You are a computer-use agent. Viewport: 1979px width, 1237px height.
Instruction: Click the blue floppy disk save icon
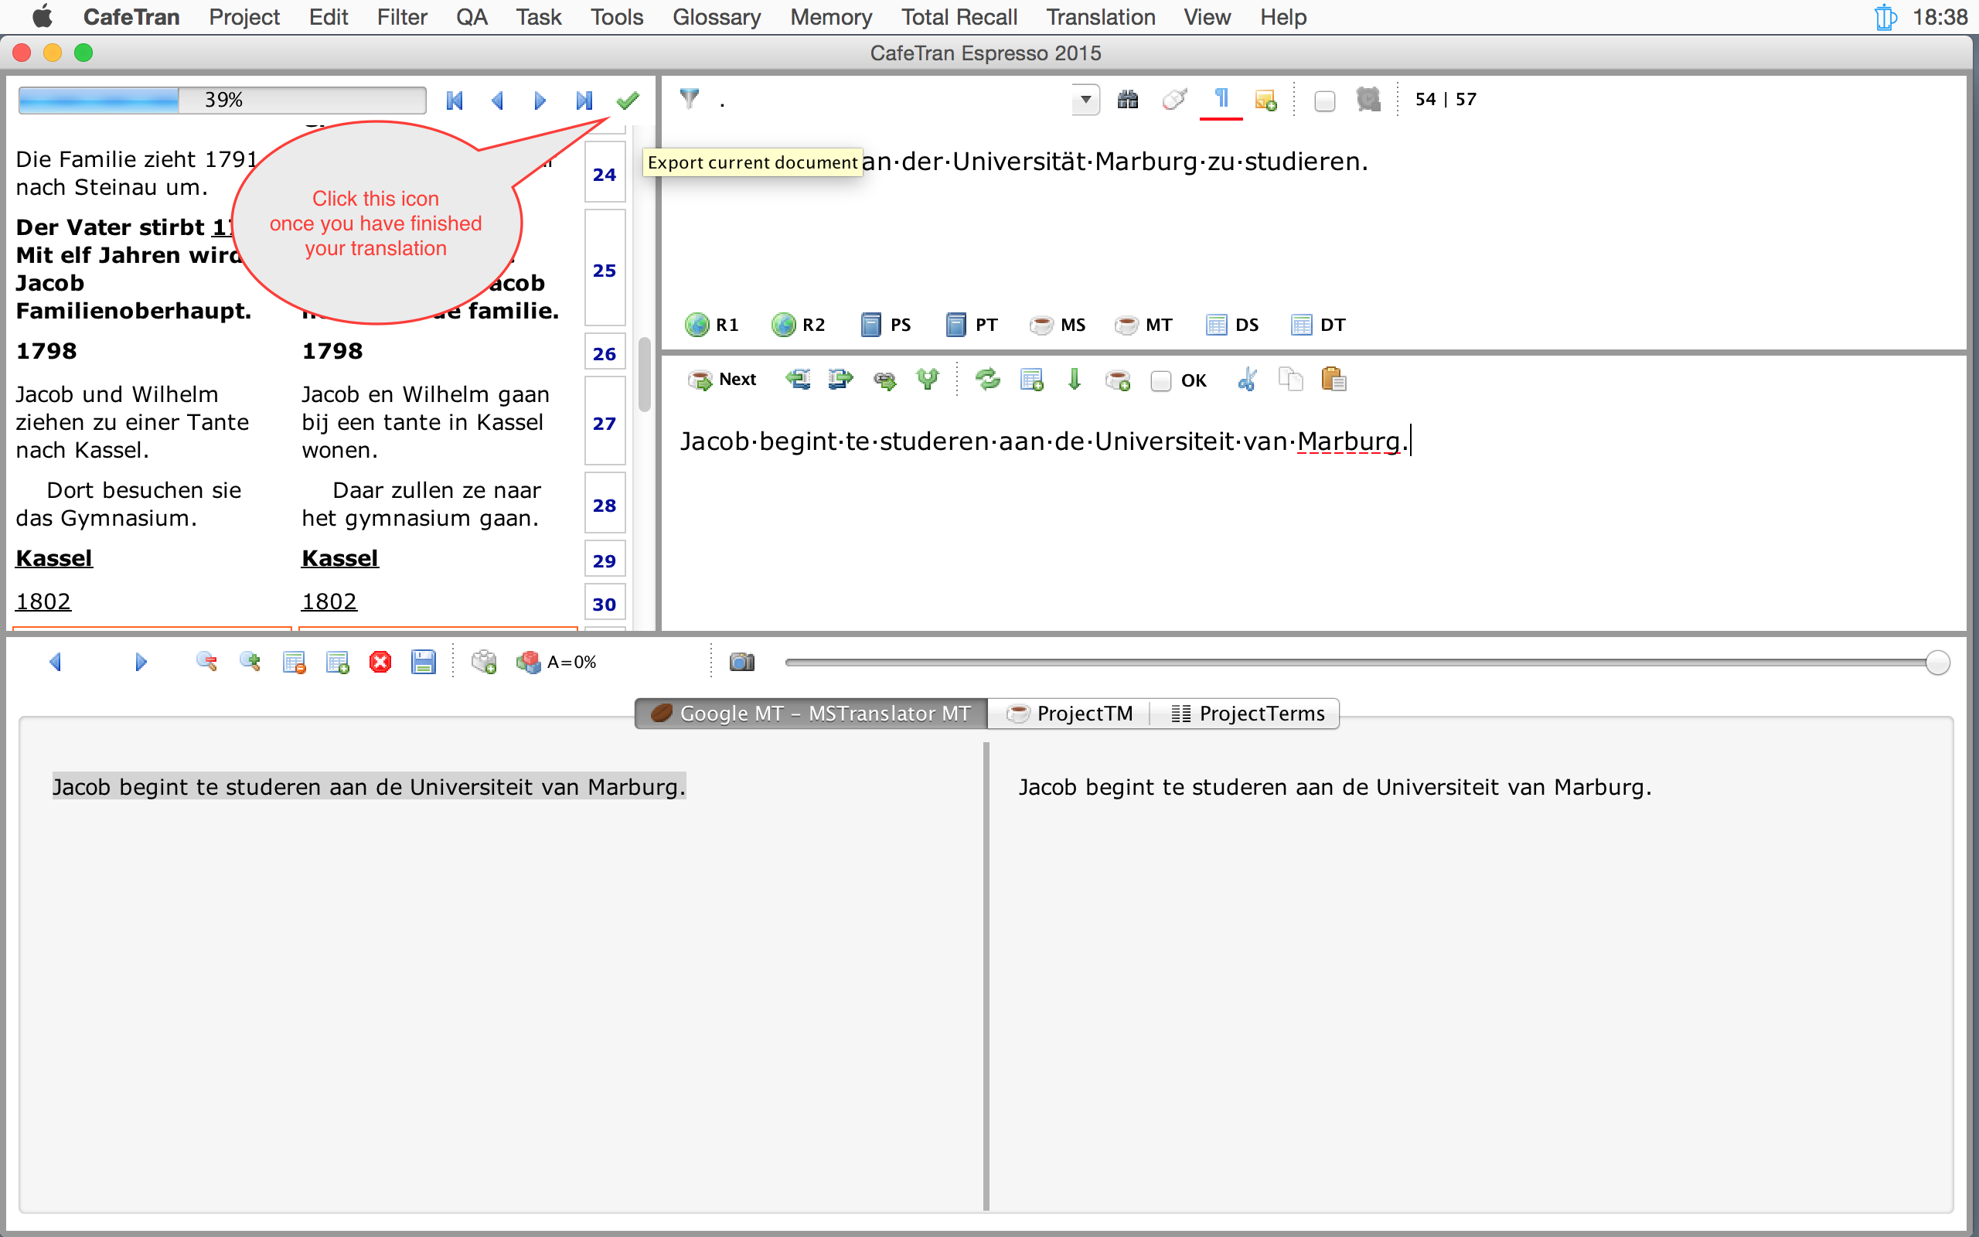point(423,662)
